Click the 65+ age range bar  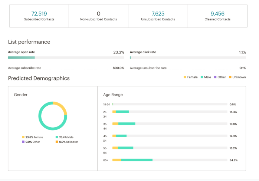pos(170,160)
